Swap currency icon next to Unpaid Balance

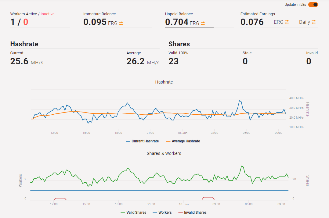click(203, 23)
